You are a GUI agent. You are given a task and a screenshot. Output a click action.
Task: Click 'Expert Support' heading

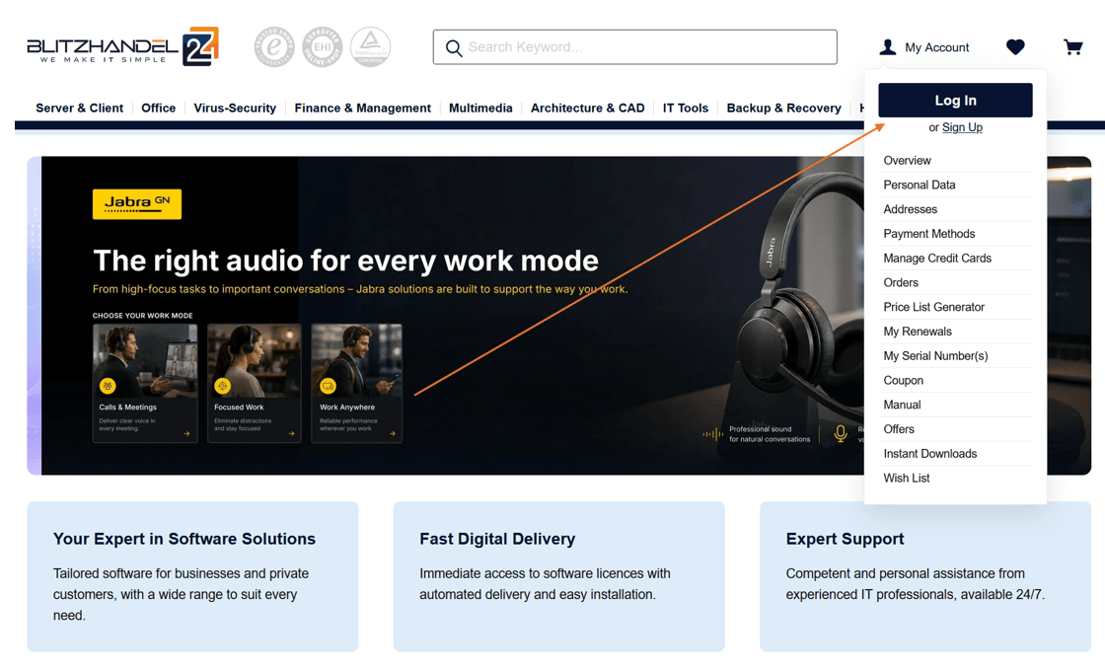coord(845,539)
